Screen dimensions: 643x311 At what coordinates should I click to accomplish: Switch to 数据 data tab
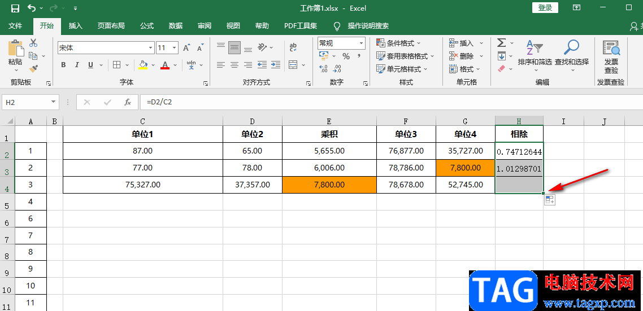(176, 26)
